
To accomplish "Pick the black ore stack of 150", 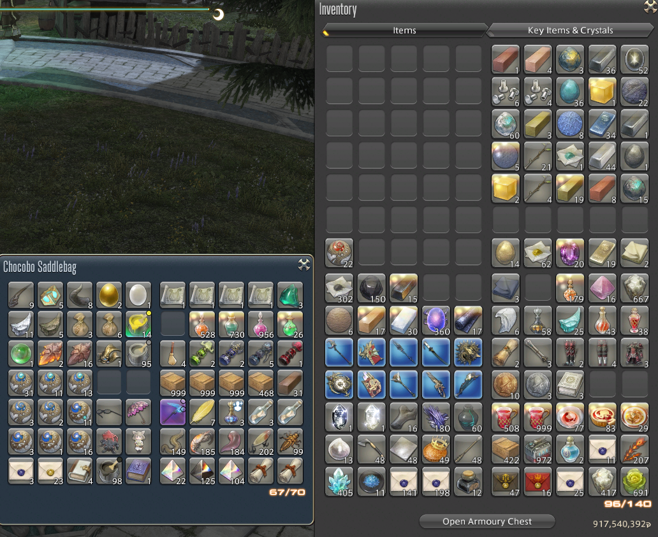I will click(x=372, y=289).
